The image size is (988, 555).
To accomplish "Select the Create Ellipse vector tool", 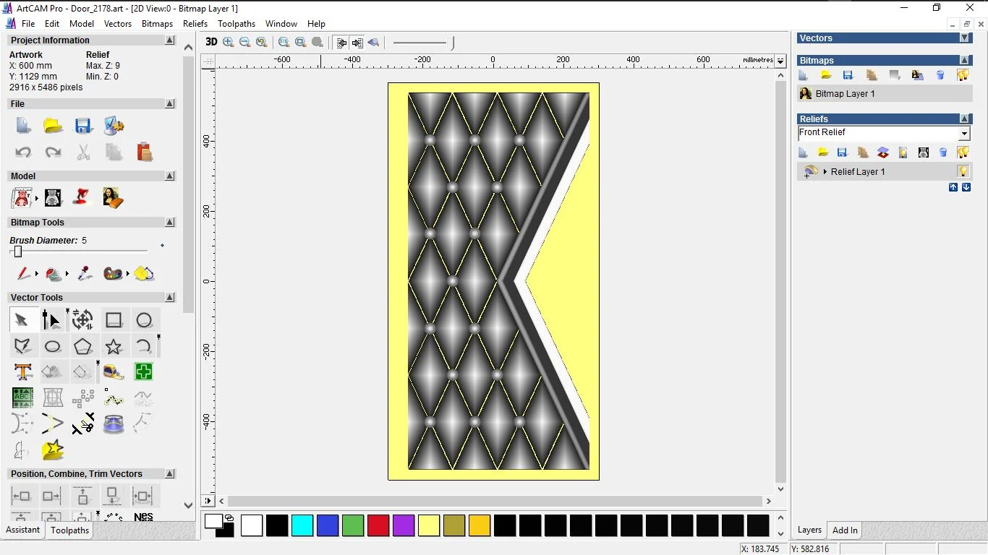I will (53, 347).
